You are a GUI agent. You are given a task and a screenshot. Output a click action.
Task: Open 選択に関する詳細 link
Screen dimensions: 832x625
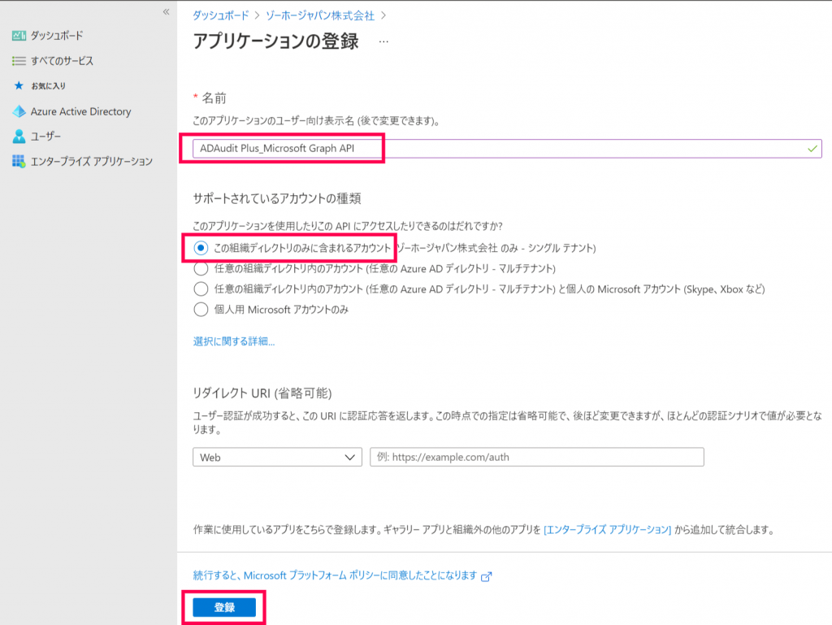pos(234,341)
